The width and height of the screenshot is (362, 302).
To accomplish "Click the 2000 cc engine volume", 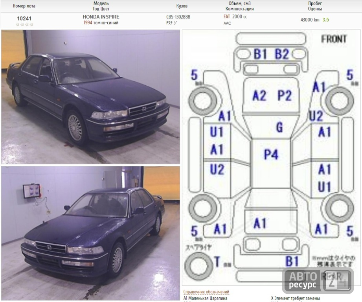I will (239, 17).
